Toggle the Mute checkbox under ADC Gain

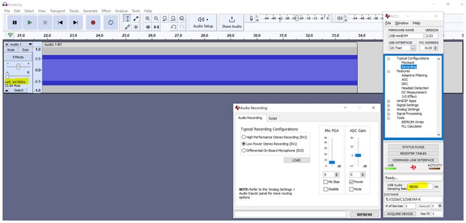click(x=351, y=189)
